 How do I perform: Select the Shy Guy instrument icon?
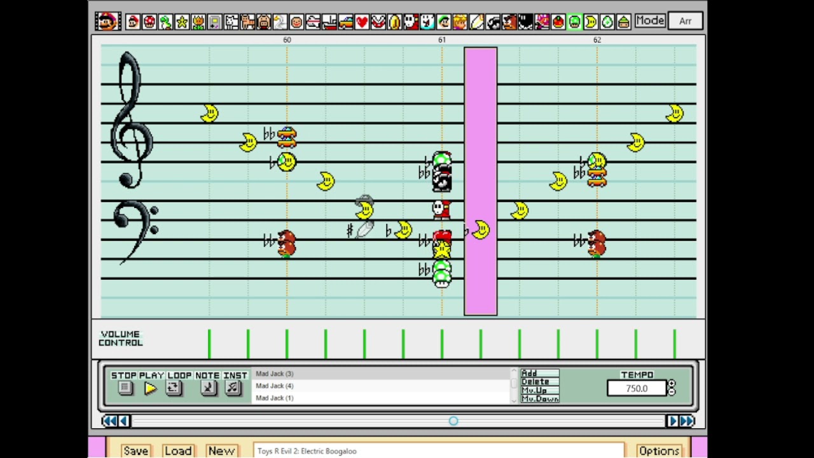[x=411, y=22]
